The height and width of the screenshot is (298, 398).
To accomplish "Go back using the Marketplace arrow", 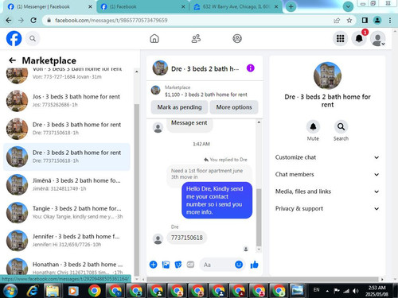I will (12, 60).
